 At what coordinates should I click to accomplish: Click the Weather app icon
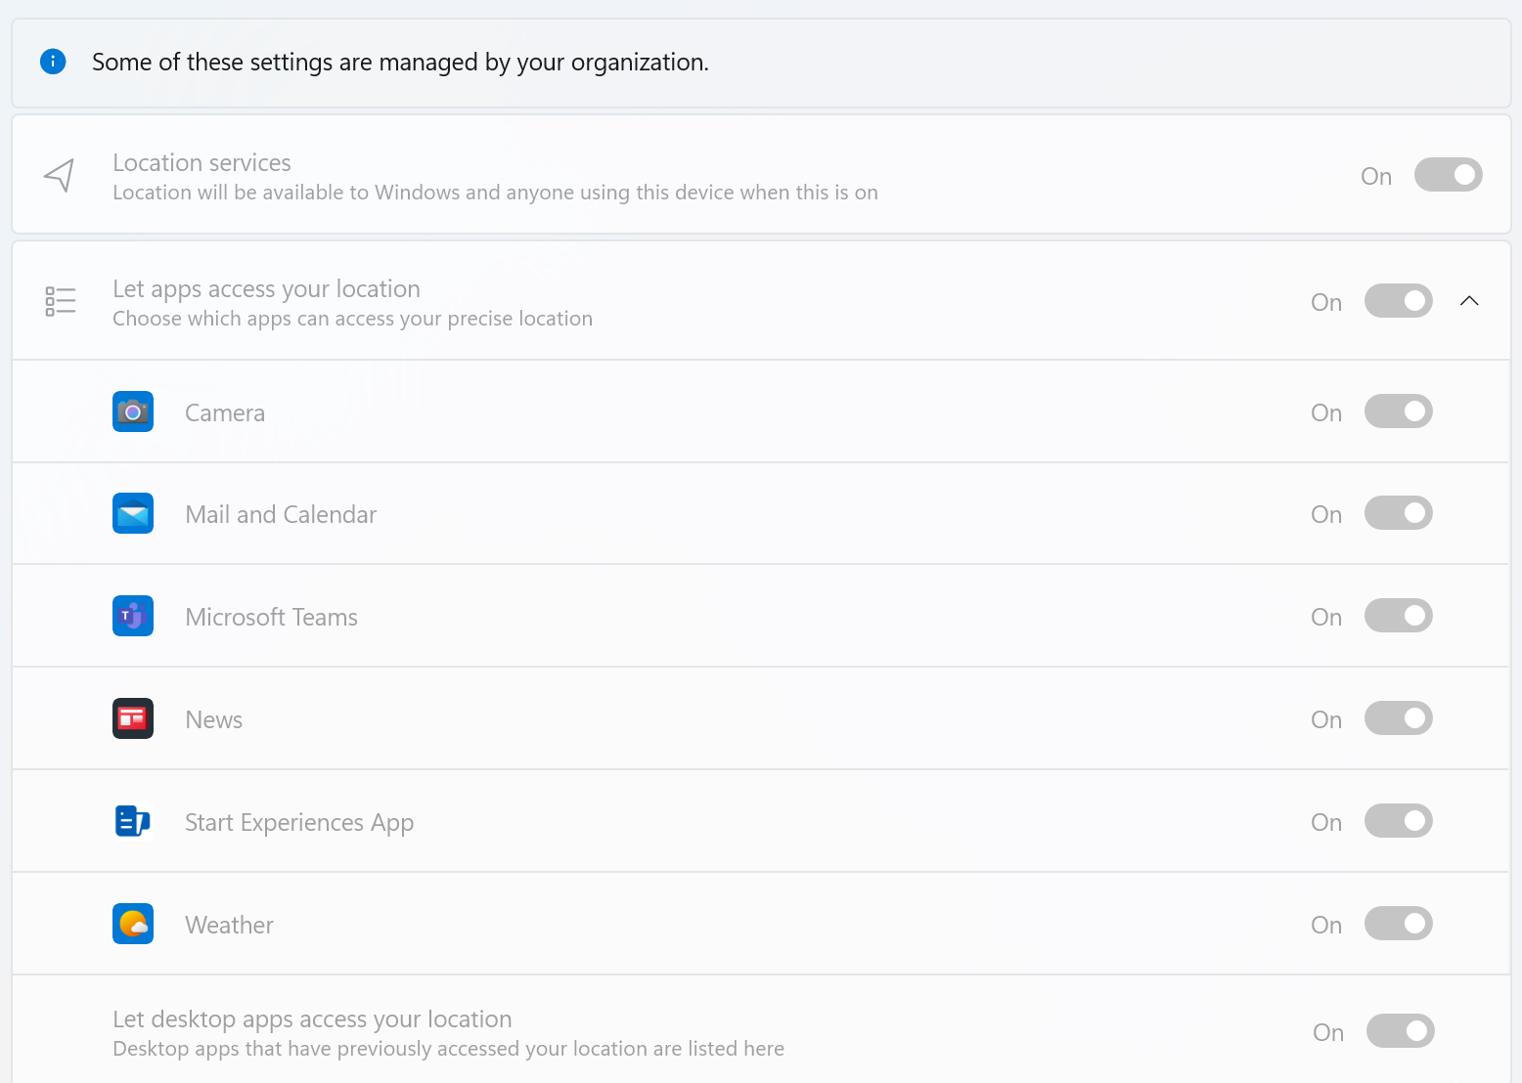click(133, 924)
